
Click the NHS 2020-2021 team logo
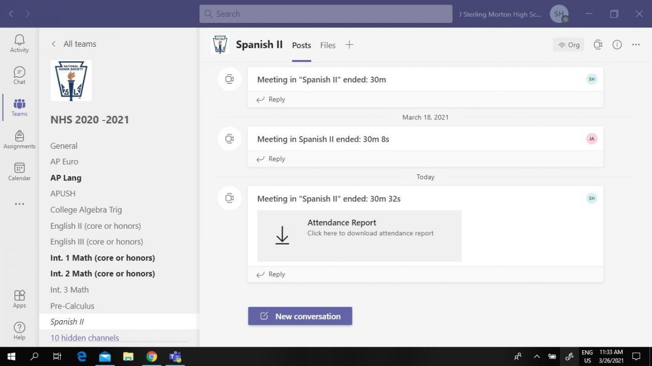71,80
